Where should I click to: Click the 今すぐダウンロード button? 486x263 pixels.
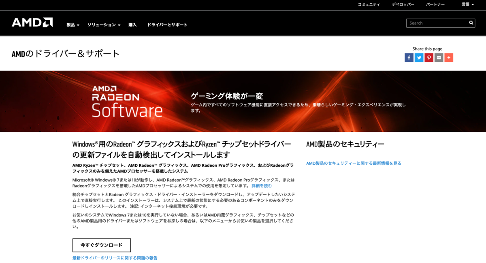[102, 245]
